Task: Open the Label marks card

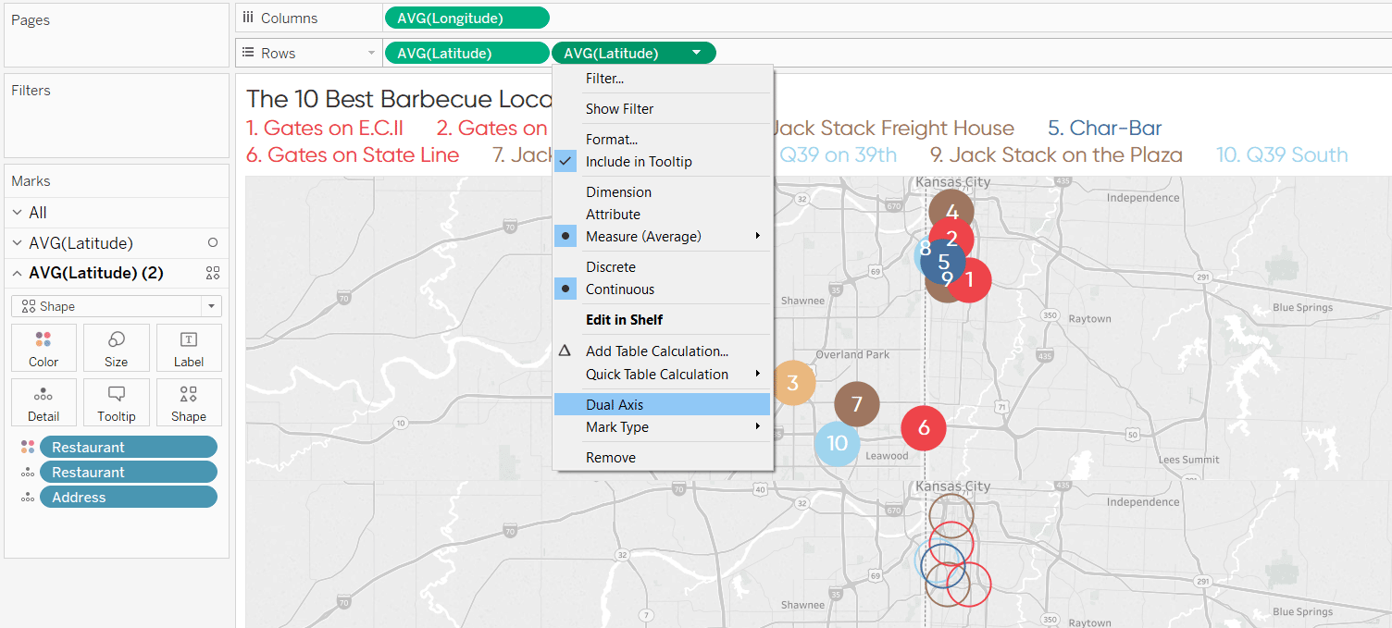Action: [x=189, y=348]
